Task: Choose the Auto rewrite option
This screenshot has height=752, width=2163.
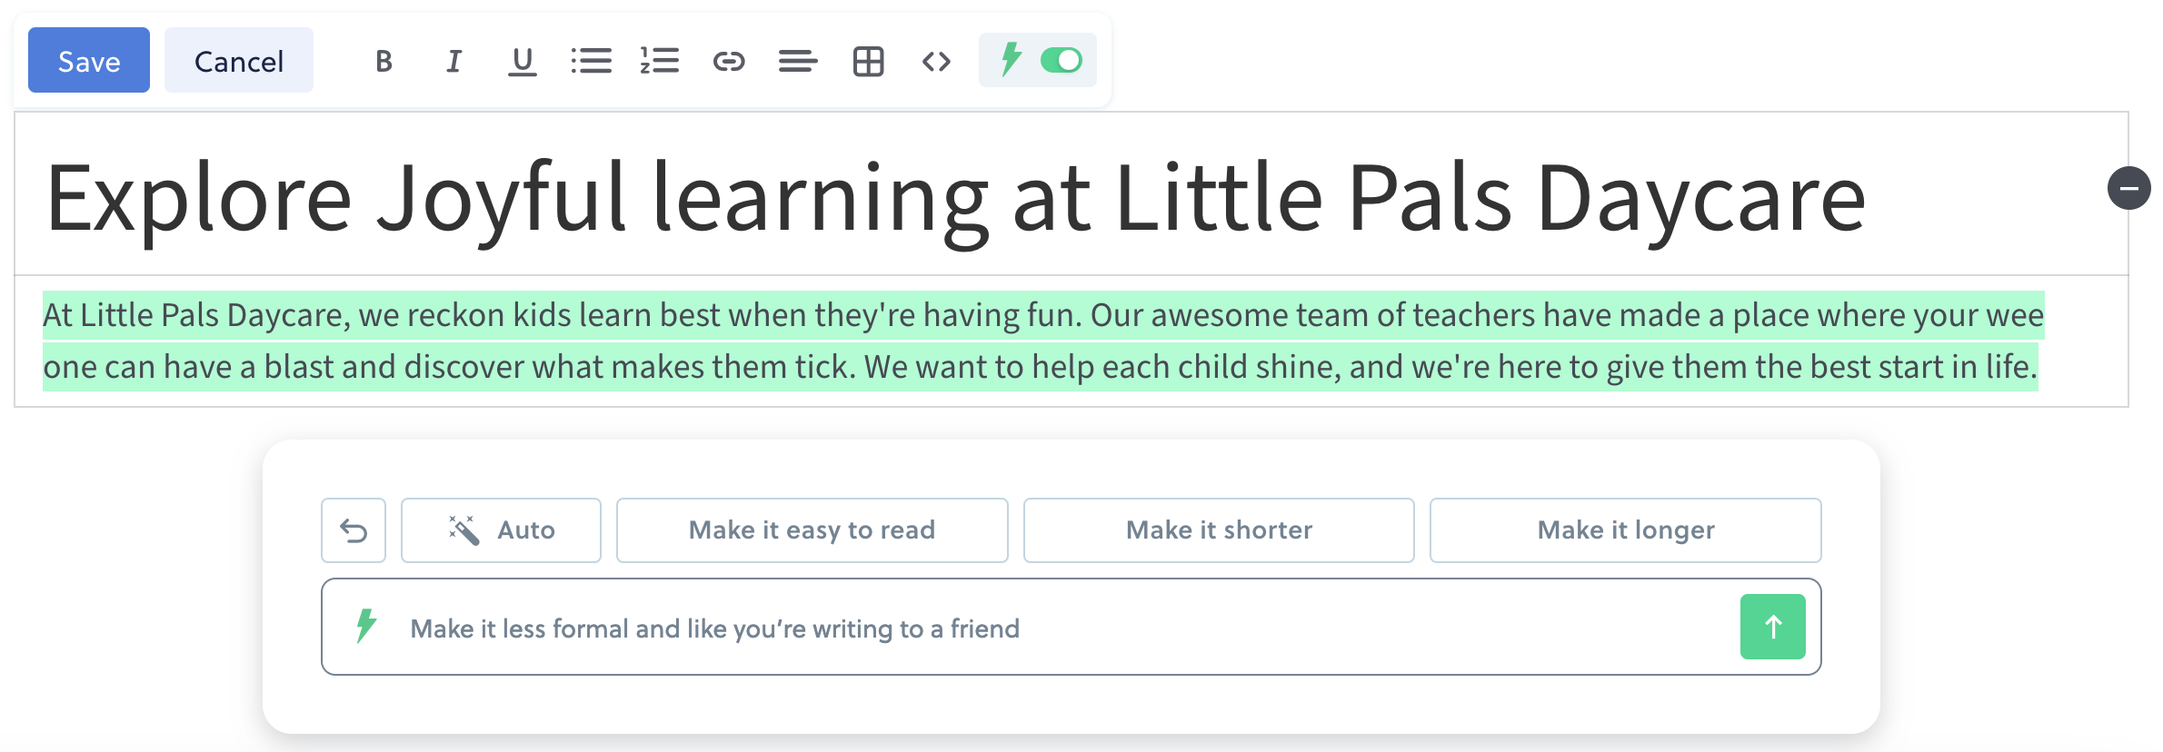Action: [501, 530]
